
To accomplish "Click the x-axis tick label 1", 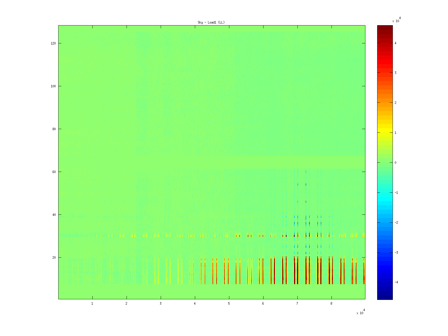I will [92, 304].
